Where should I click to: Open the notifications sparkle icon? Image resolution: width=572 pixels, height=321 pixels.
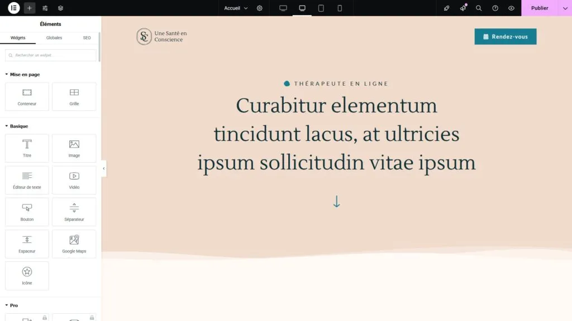coord(463,8)
